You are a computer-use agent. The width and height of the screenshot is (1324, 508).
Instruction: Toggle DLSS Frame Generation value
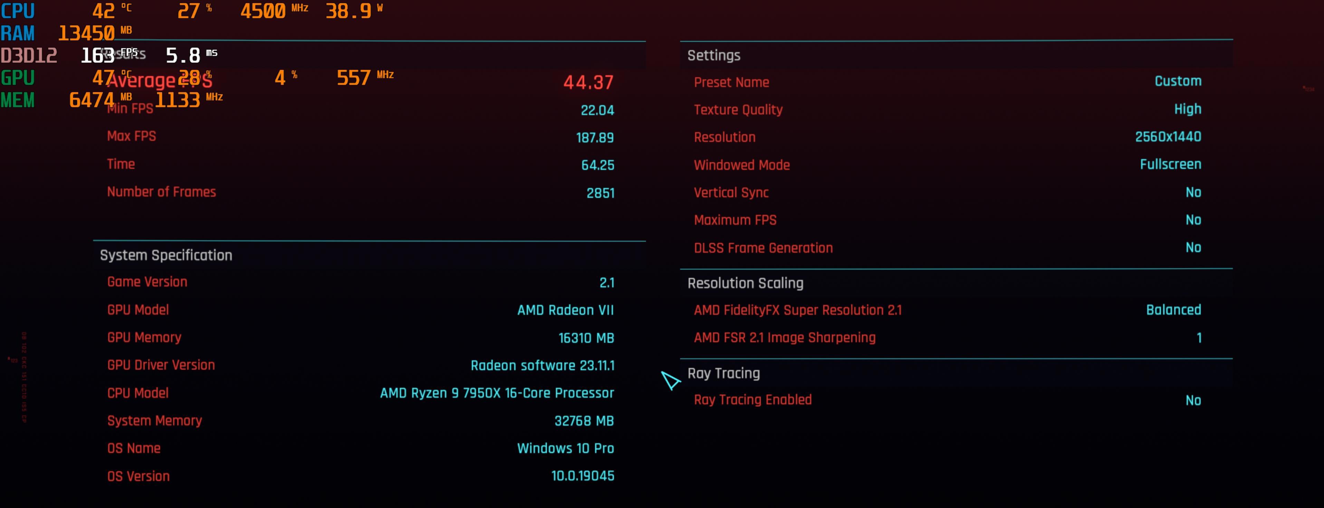(1193, 247)
